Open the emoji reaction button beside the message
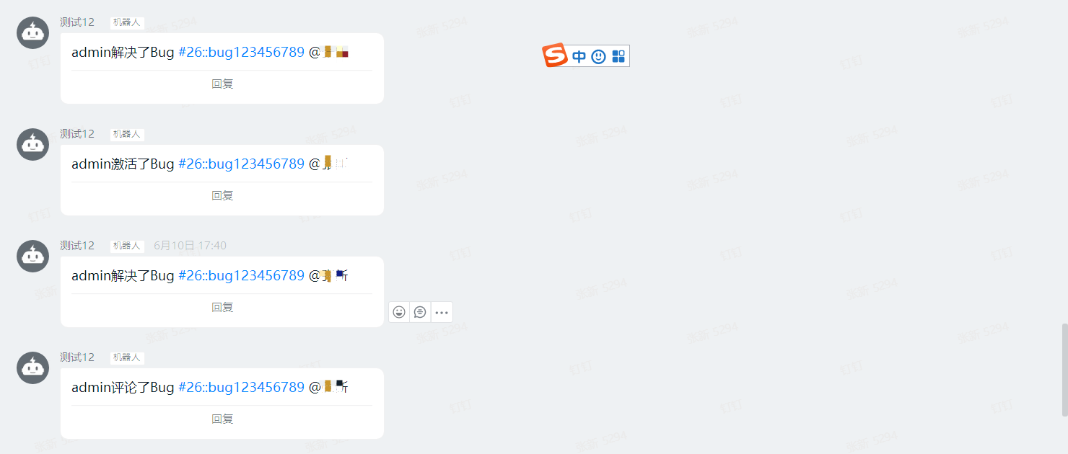The width and height of the screenshot is (1068, 454). 399,312
